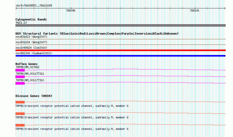Click the third orange OMIM TRPM6 exon block
Image resolution: width=233 pixels, height=137 pixels.
pyautogui.click(x=20, y=125)
